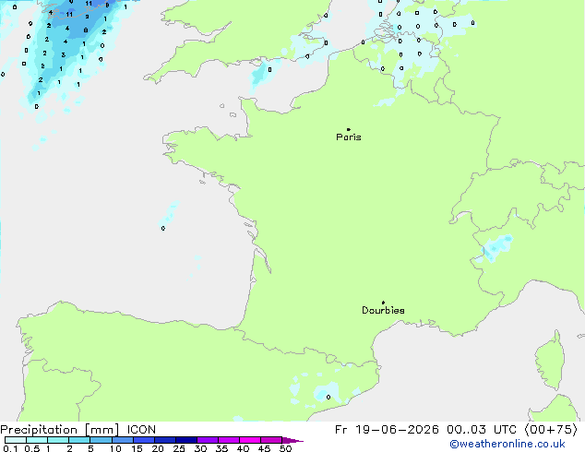Click the Paris city marker dot
The height and width of the screenshot is (452, 585).
349,129
